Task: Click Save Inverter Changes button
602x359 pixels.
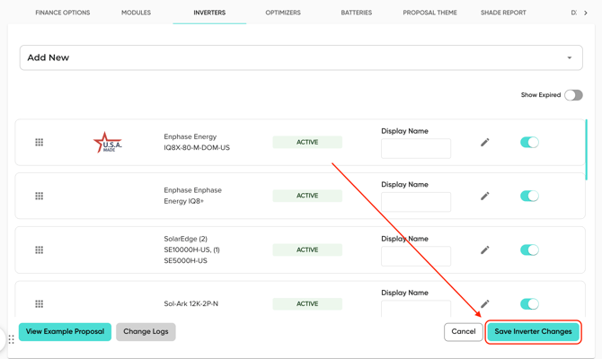Action: point(533,332)
